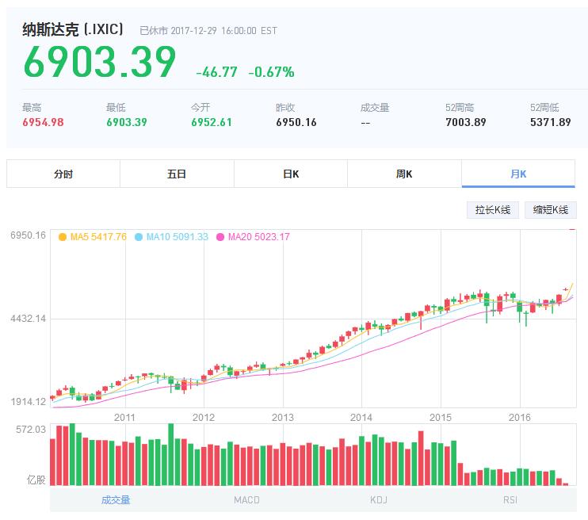Click the 2011 label on the time axis
This screenshot has width=588, height=520.
coord(124,417)
